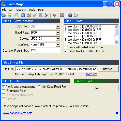Untick Erase blocks used by Hex File
Viewport: 121px width, 121px height.
[66, 51]
